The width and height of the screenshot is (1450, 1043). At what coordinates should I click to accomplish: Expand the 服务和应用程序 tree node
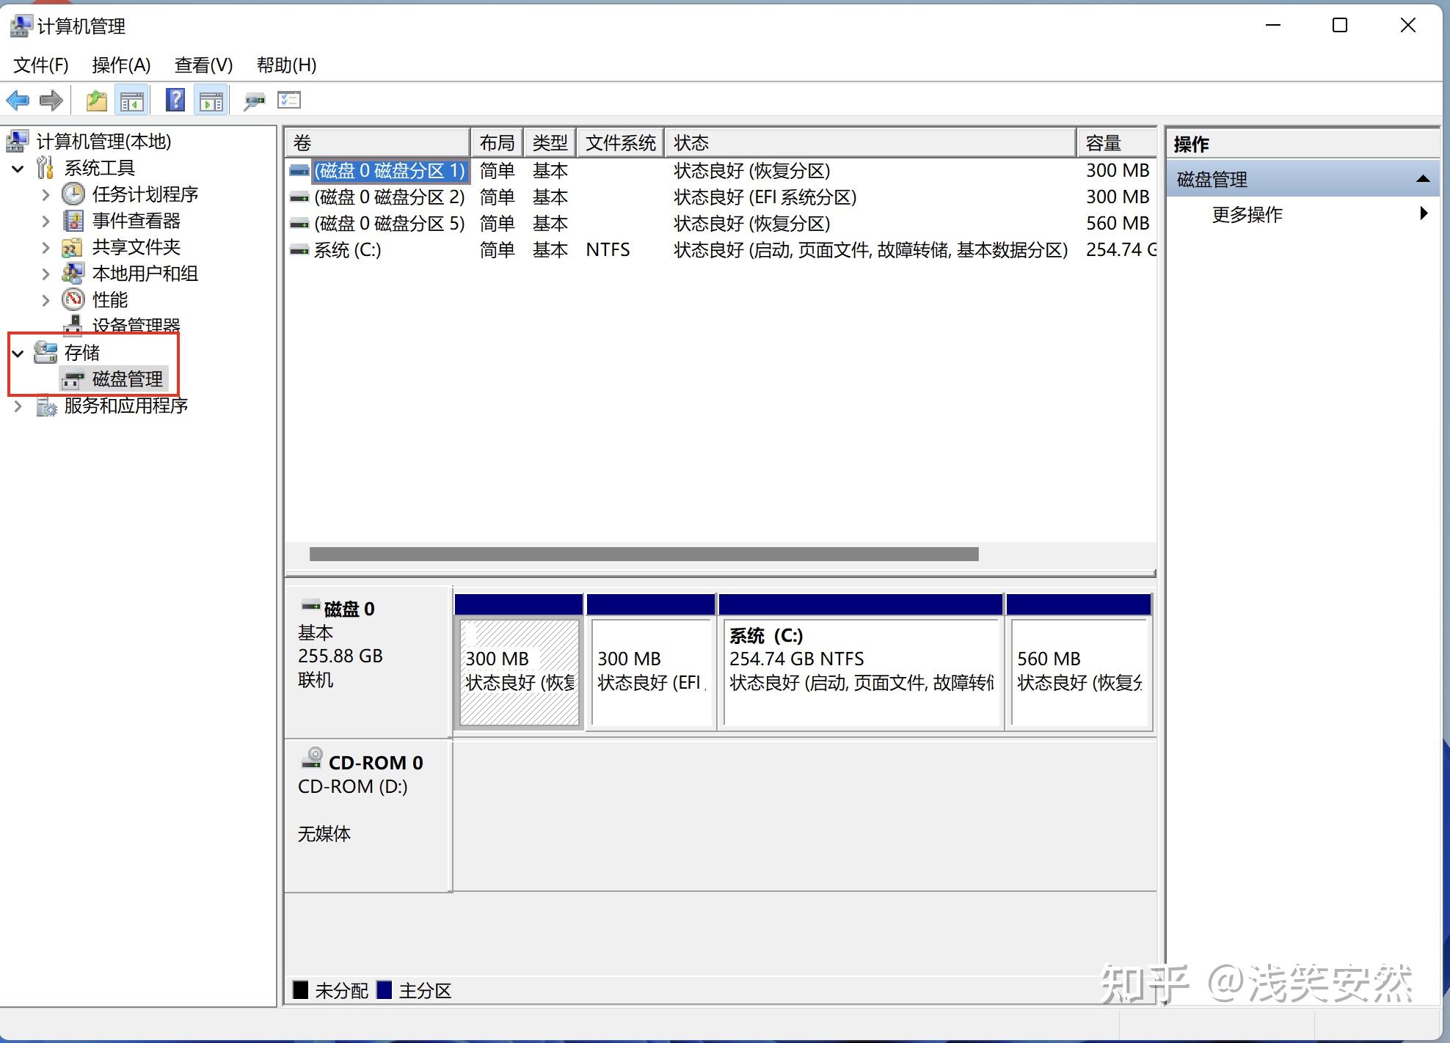(18, 406)
